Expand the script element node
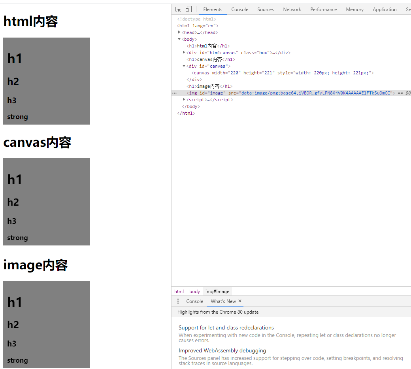Screen dimensions: 411x369 (184, 100)
